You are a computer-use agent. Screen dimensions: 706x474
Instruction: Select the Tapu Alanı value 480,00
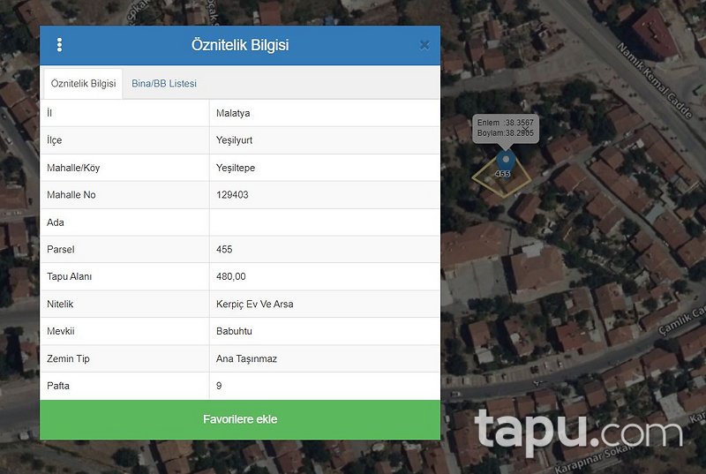click(231, 276)
